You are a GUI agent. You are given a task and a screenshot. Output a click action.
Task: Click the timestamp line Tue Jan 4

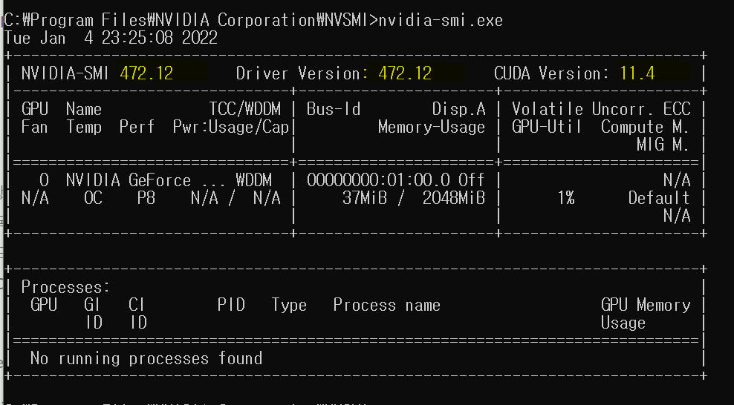coord(111,38)
